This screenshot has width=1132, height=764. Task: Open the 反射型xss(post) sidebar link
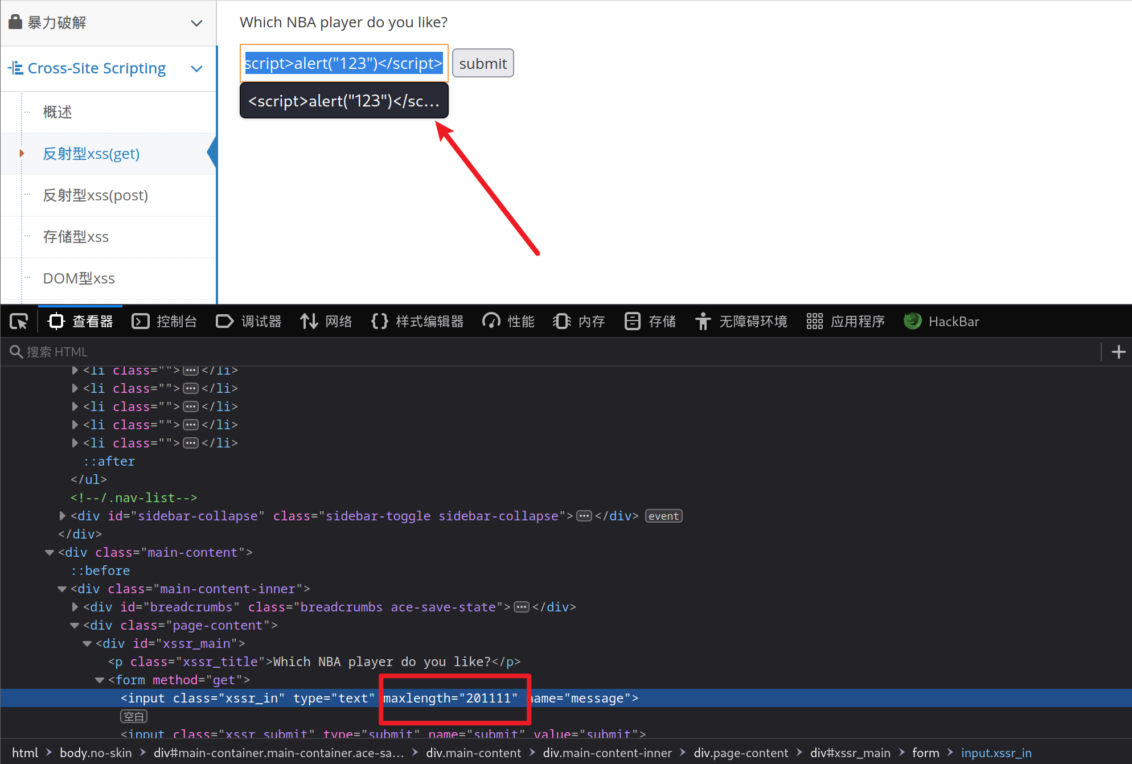pos(96,195)
